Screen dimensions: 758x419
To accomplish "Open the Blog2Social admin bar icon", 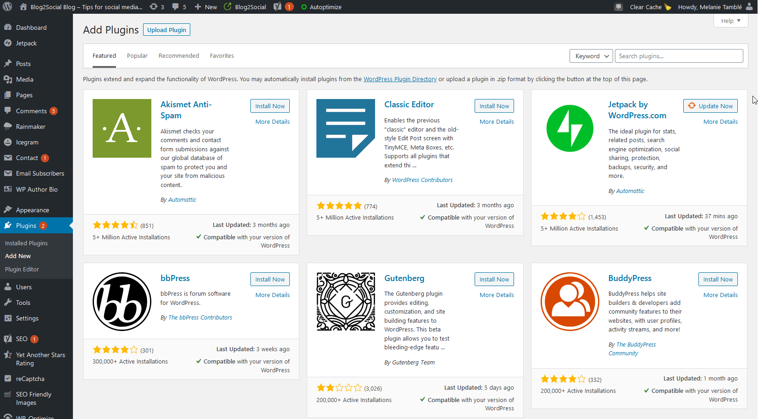I will (227, 7).
